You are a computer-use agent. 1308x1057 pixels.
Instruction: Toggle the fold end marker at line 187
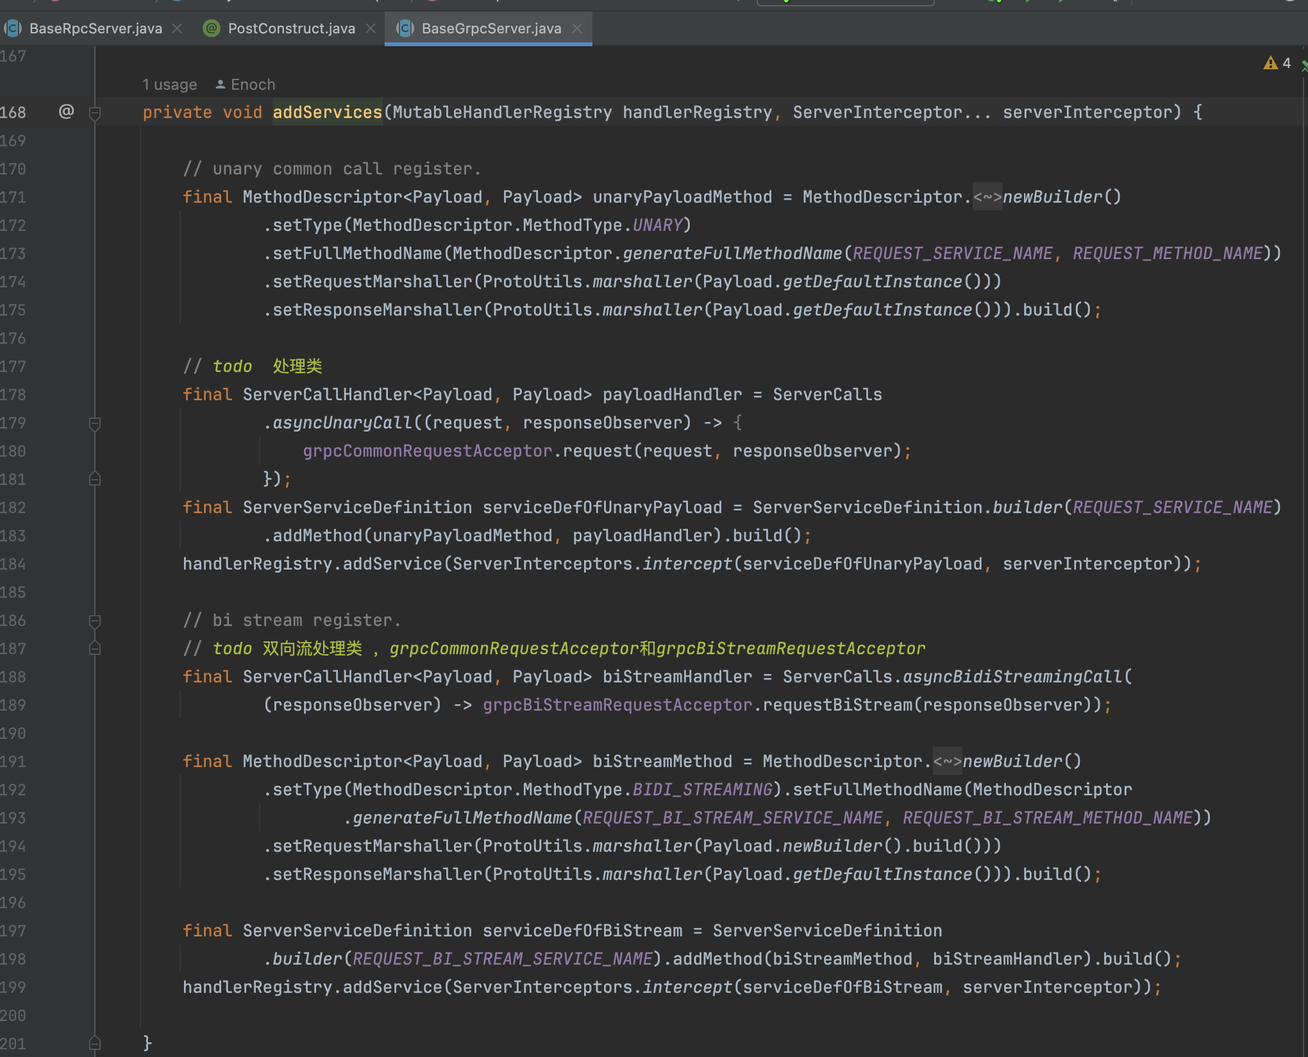(95, 648)
